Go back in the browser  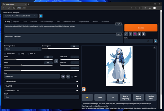pyautogui.click(x=4, y=8)
